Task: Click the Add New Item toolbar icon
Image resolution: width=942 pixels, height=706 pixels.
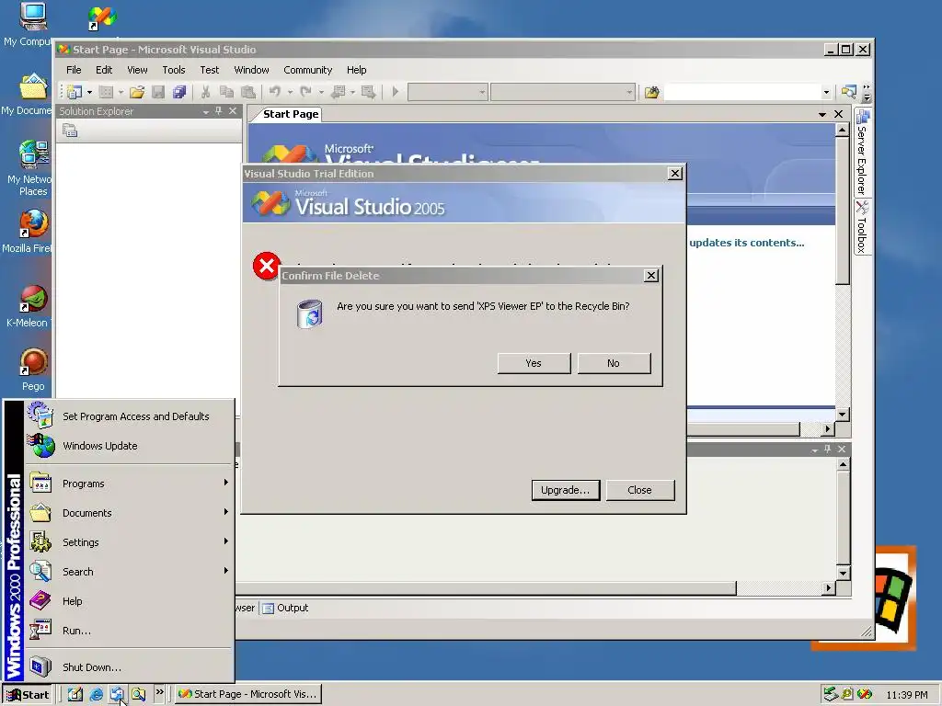Action: pyautogui.click(x=106, y=92)
